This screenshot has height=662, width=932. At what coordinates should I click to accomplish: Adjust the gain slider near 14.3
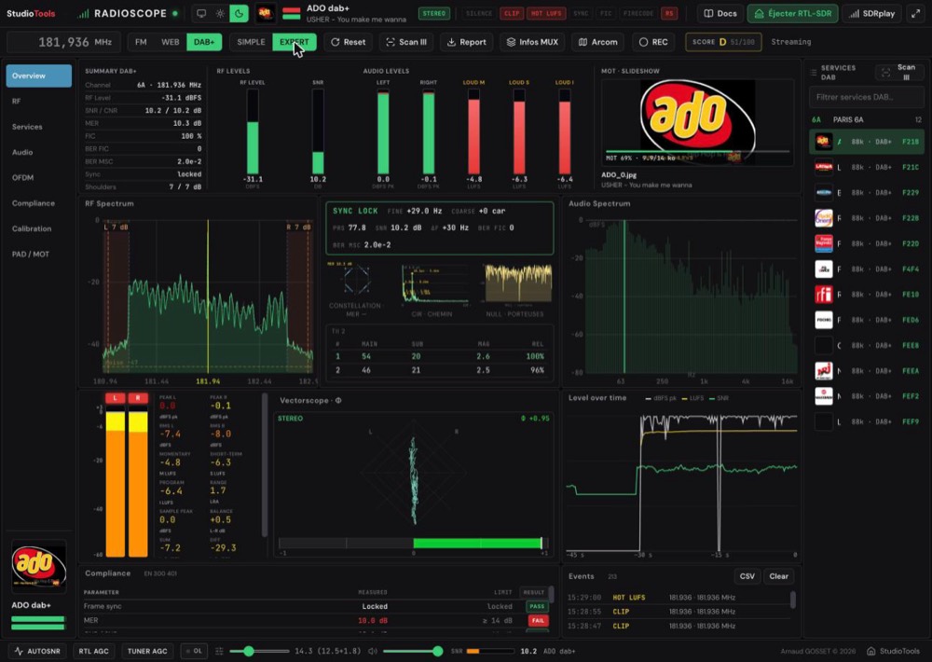click(260, 652)
